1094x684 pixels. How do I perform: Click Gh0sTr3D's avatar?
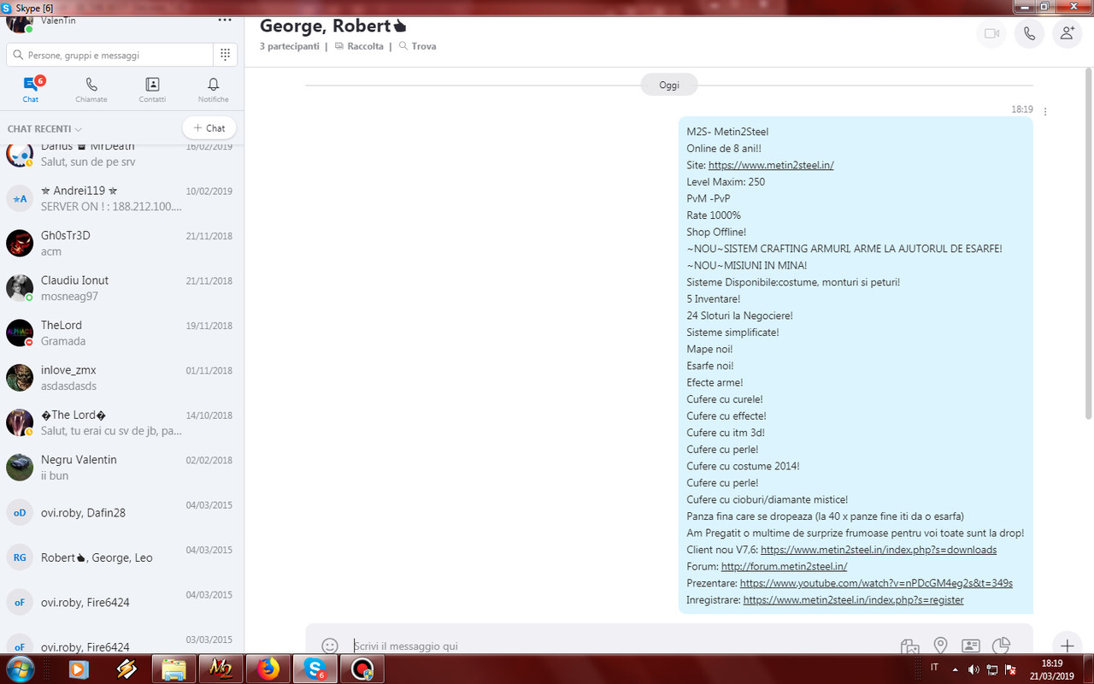pos(20,243)
